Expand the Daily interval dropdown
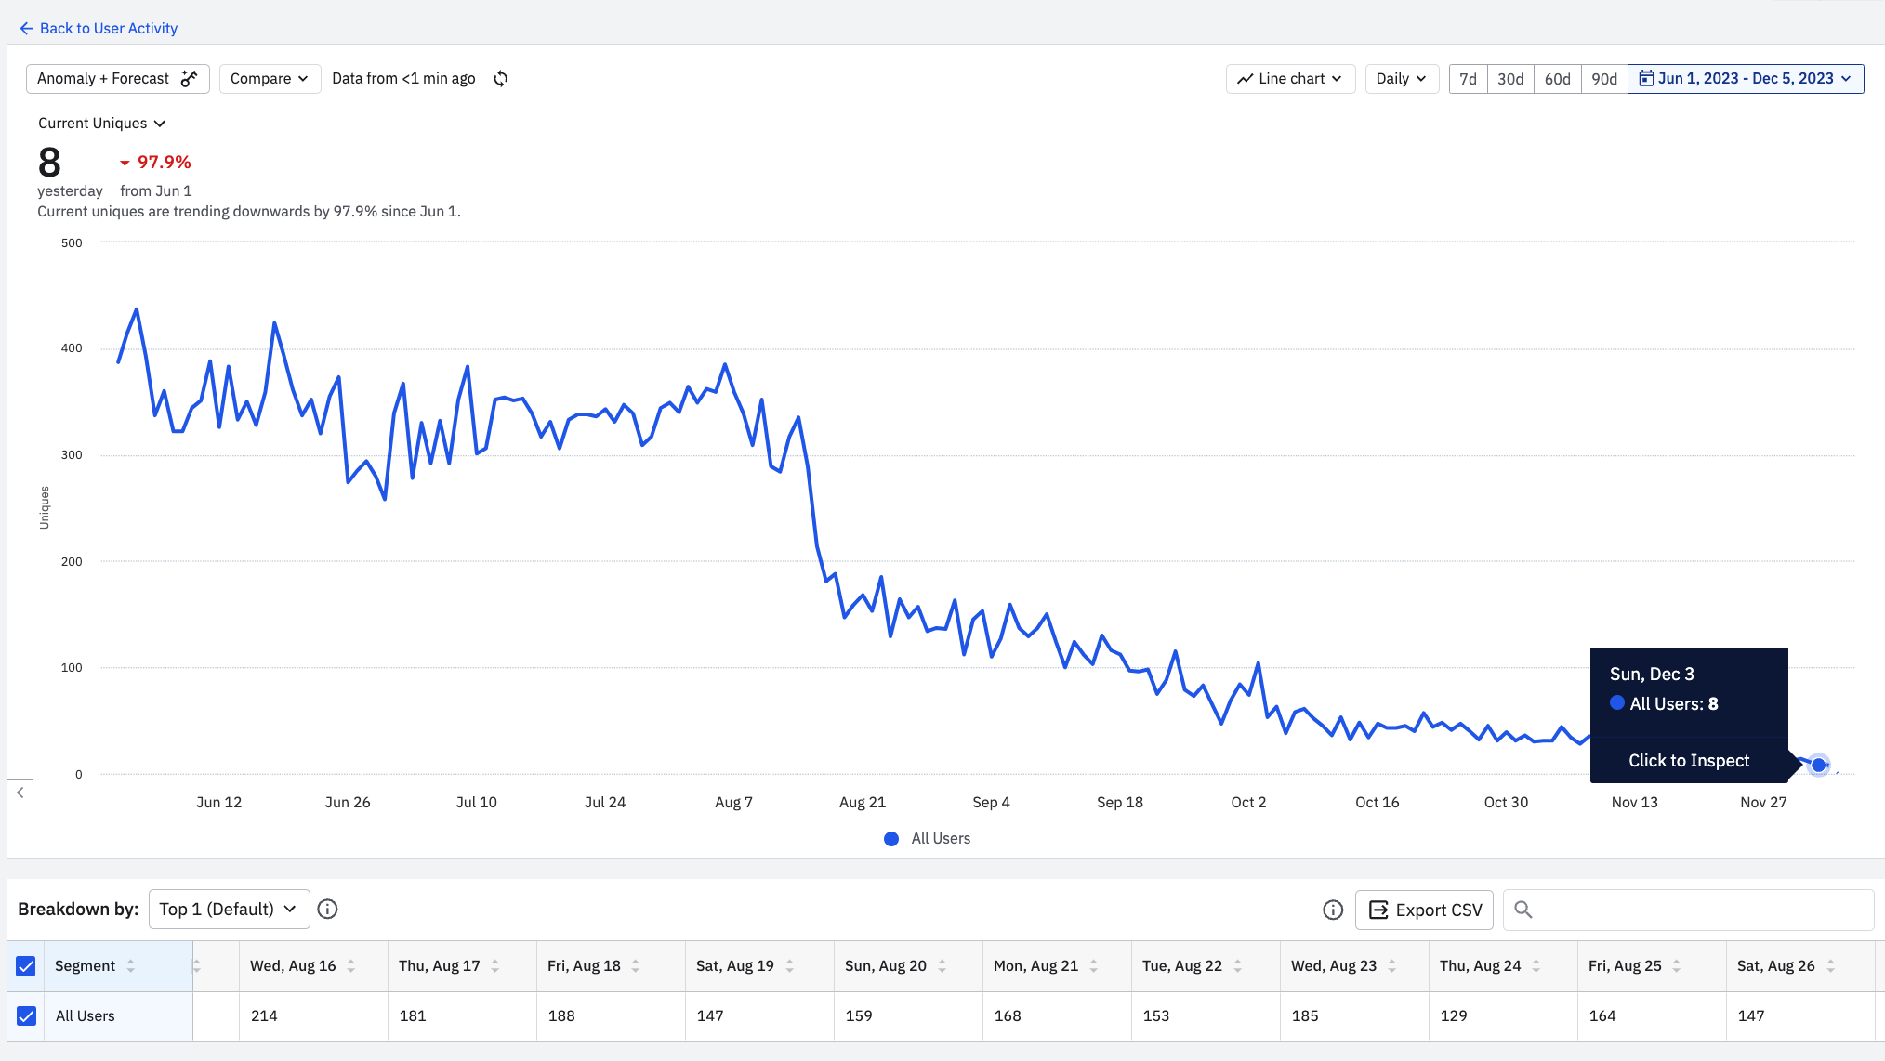This screenshot has width=1885, height=1061. coord(1401,79)
